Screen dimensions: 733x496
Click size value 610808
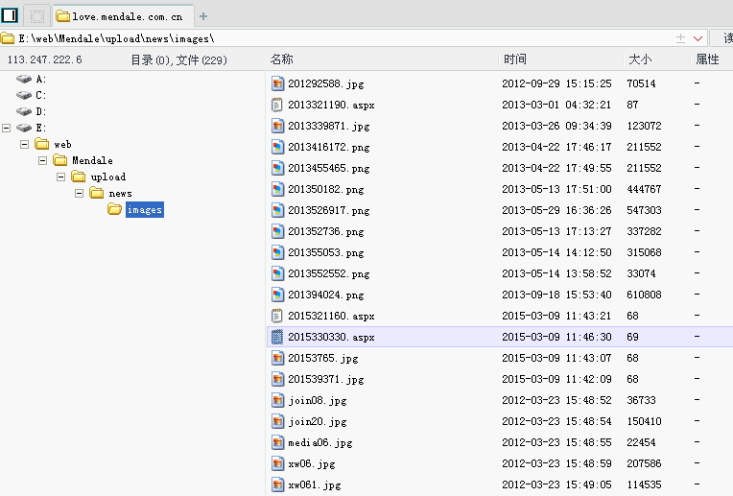click(x=644, y=295)
